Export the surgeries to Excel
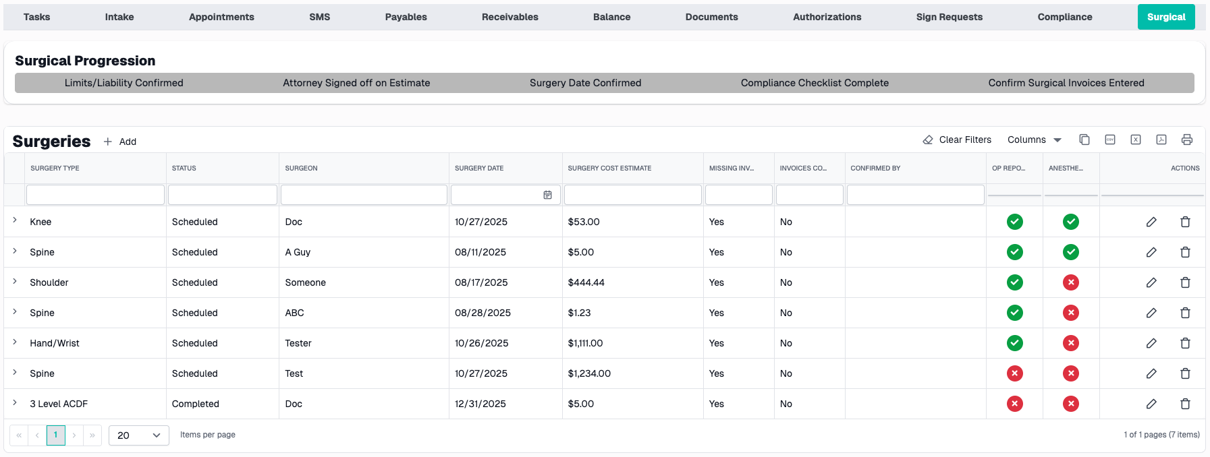The width and height of the screenshot is (1210, 457). pyautogui.click(x=1136, y=140)
